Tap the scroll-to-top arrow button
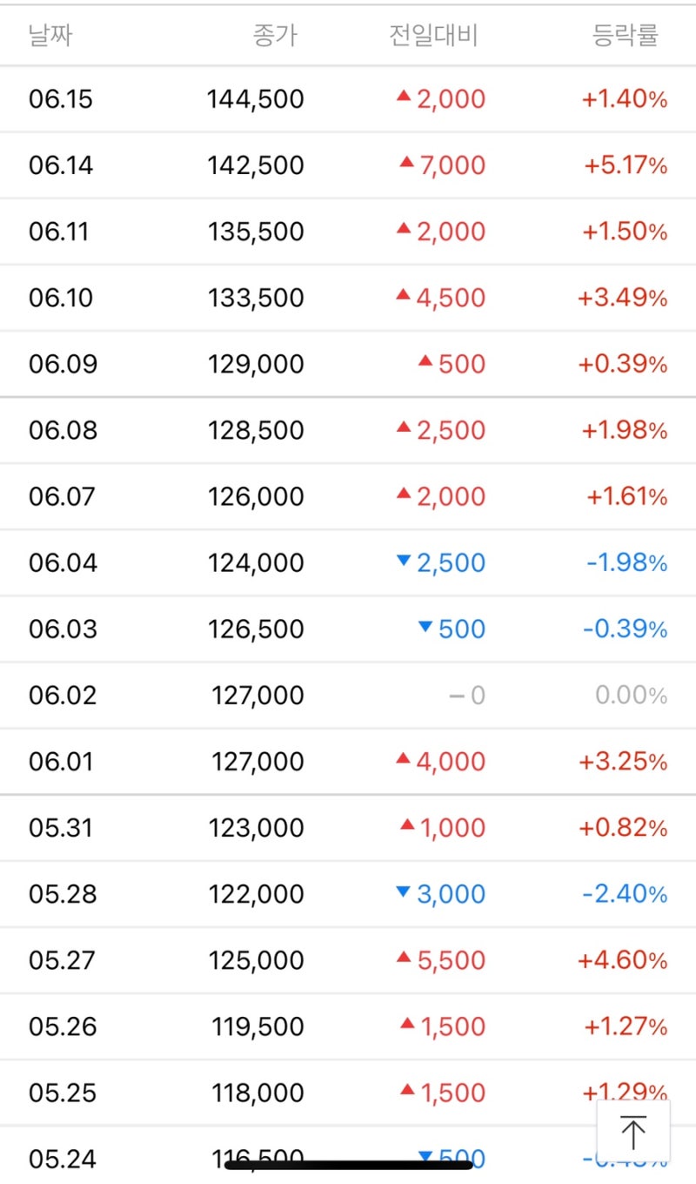The height and width of the screenshot is (1184, 696). coord(633,1132)
